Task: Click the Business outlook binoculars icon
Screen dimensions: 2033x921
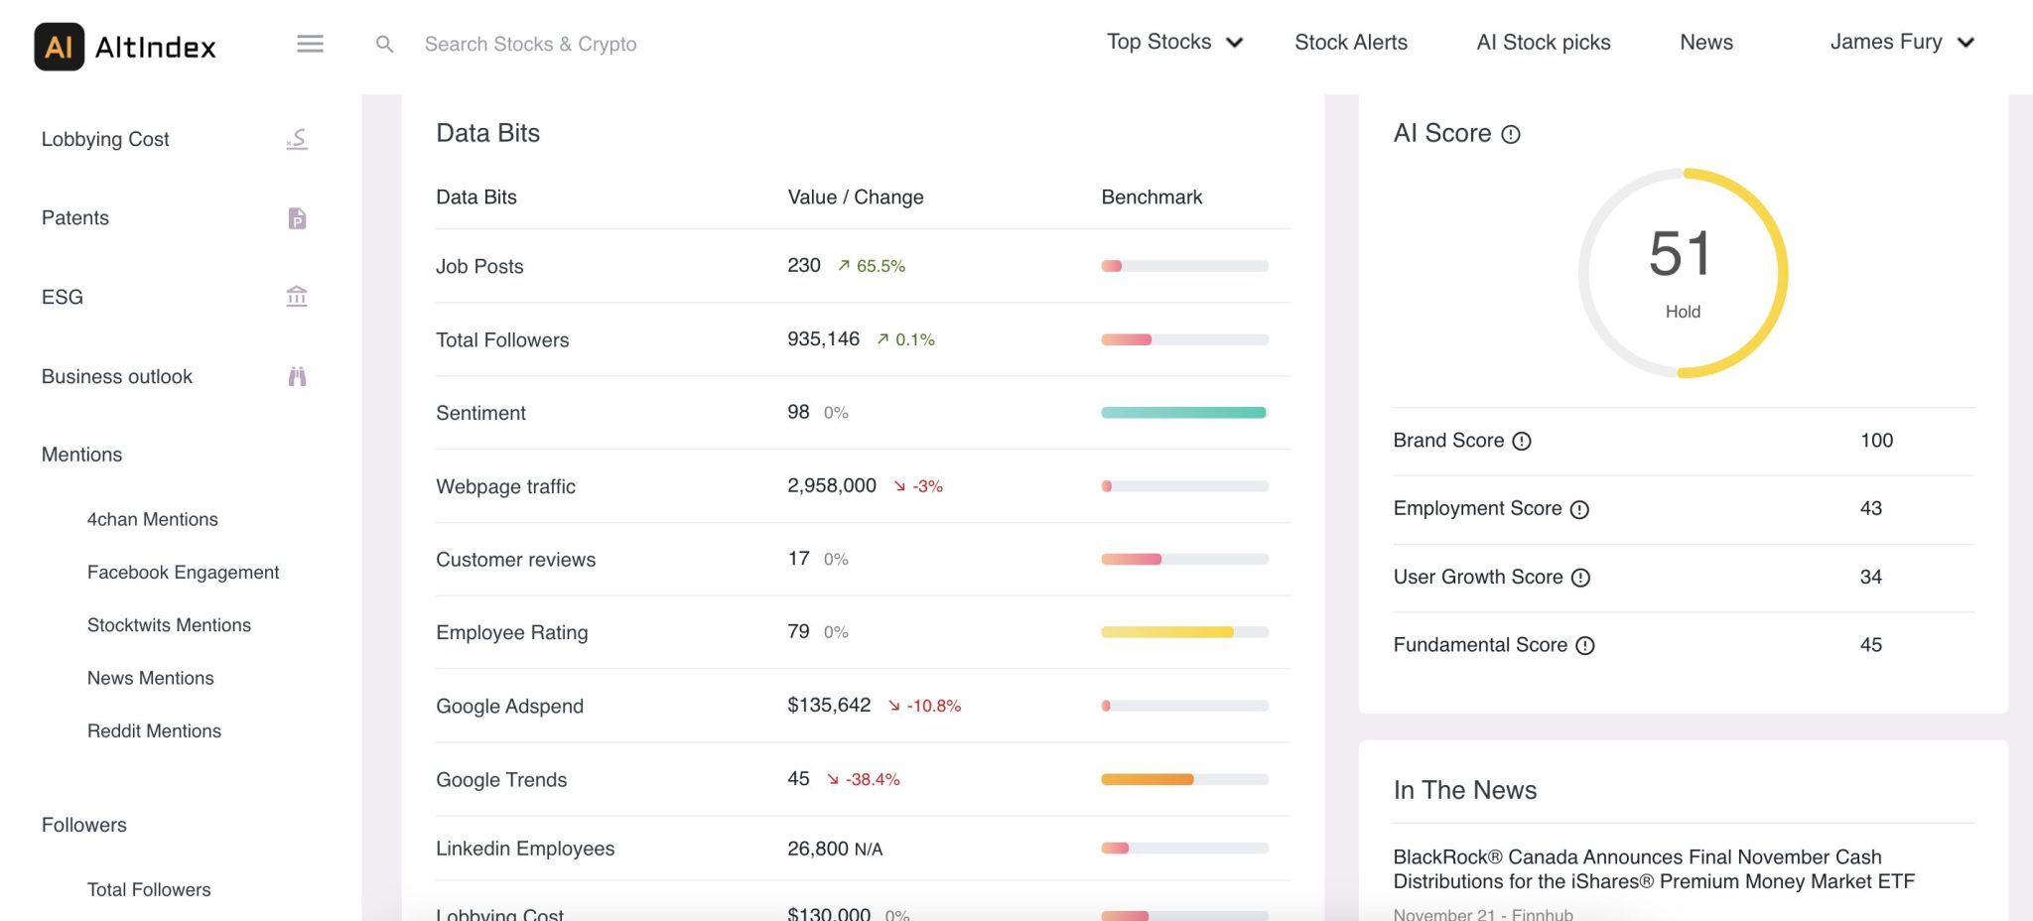Action: [297, 376]
